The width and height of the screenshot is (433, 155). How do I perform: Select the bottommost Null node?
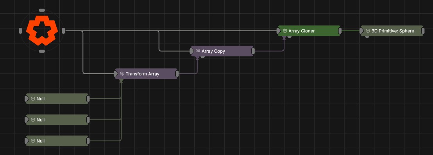click(x=57, y=141)
